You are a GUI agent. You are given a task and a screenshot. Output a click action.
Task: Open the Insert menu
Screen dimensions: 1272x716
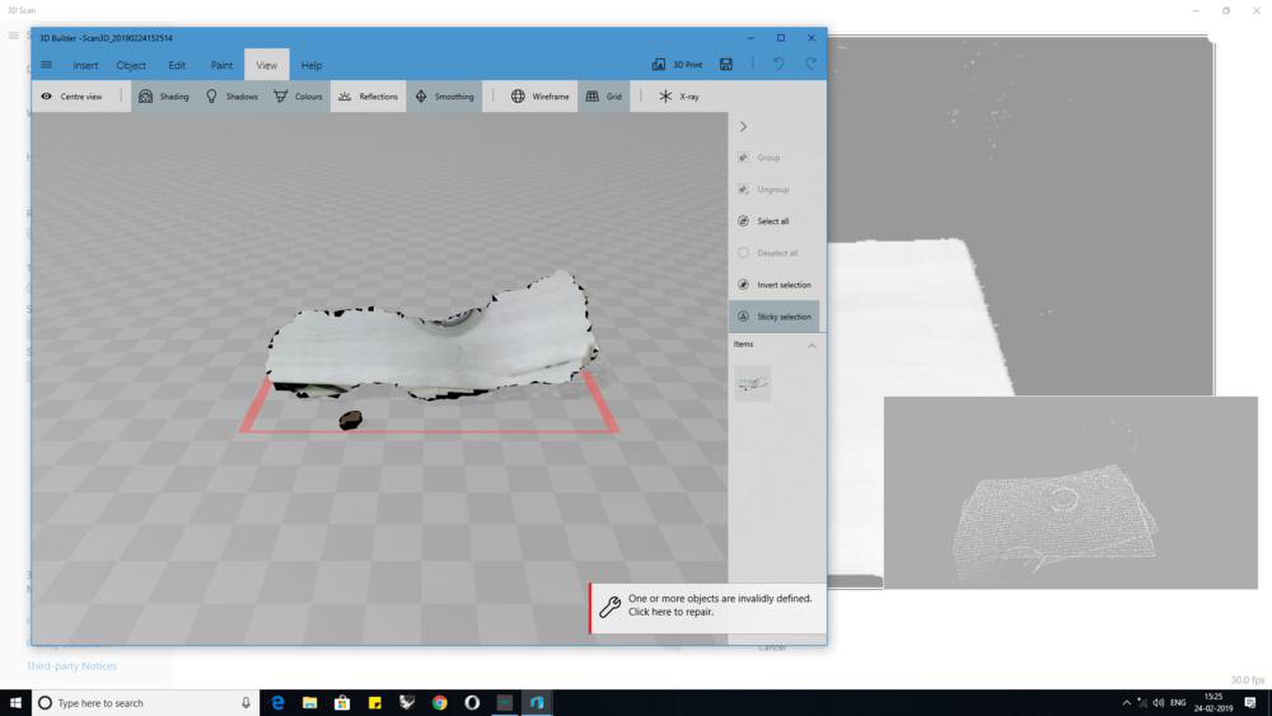(x=85, y=65)
